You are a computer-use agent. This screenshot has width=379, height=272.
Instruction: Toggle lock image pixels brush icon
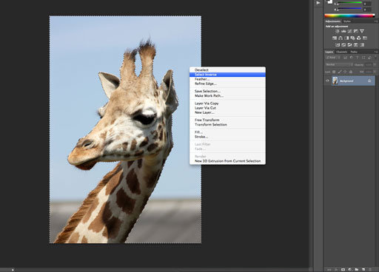point(340,72)
